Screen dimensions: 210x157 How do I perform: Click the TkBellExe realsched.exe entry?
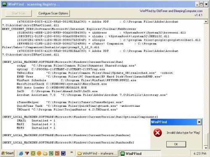pos(95,73)
